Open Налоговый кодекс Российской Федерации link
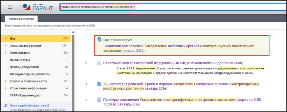287x112 pixels. [x=173, y=63]
